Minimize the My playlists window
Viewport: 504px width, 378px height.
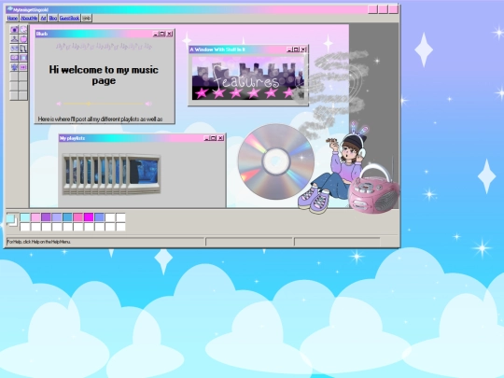(x=206, y=138)
